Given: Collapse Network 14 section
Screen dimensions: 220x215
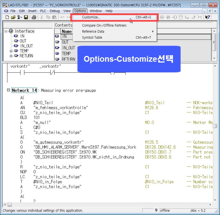Looking at the screenshot, I should click(x=9, y=90).
